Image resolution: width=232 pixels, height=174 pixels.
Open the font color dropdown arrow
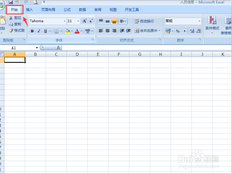pos(81,31)
